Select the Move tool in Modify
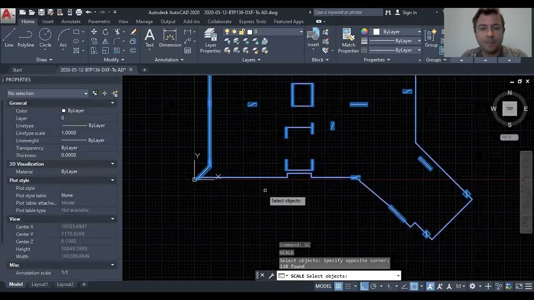Image resolution: width=534 pixels, height=300 pixels. (x=94, y=32)
